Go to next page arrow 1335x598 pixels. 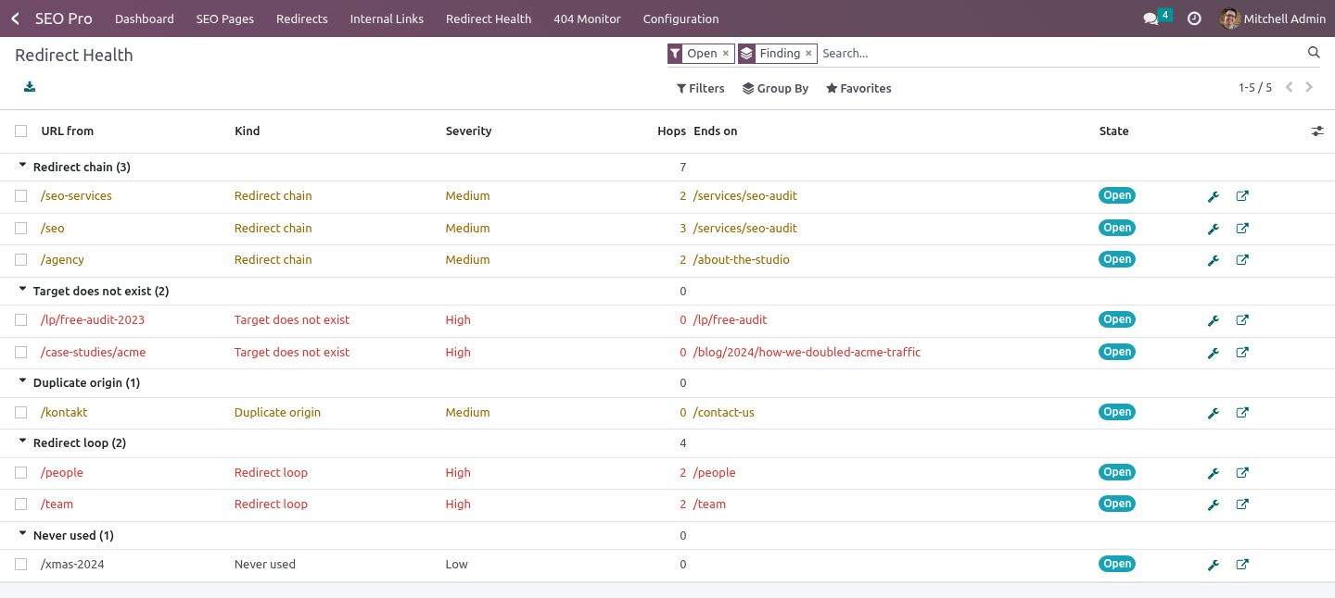click(x=1309, y=88)
